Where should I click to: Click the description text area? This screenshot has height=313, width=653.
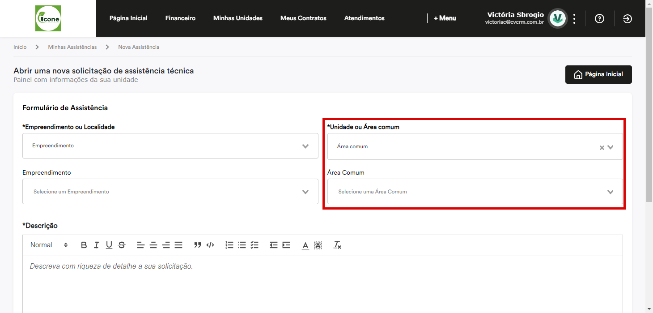pyautogui.click(x=322, y=284)
